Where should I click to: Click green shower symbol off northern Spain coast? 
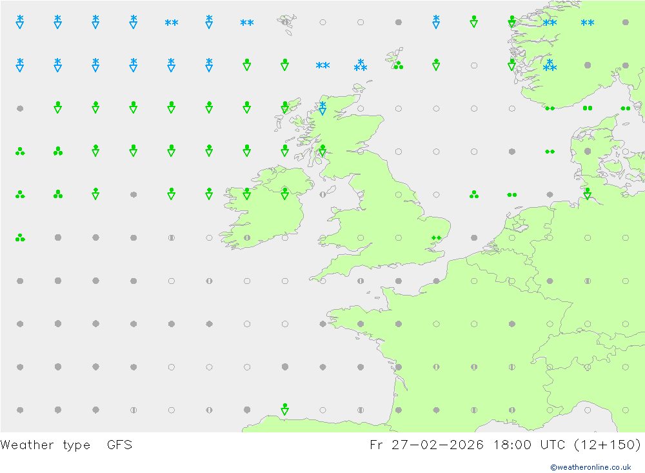click(x=284, y=408)
